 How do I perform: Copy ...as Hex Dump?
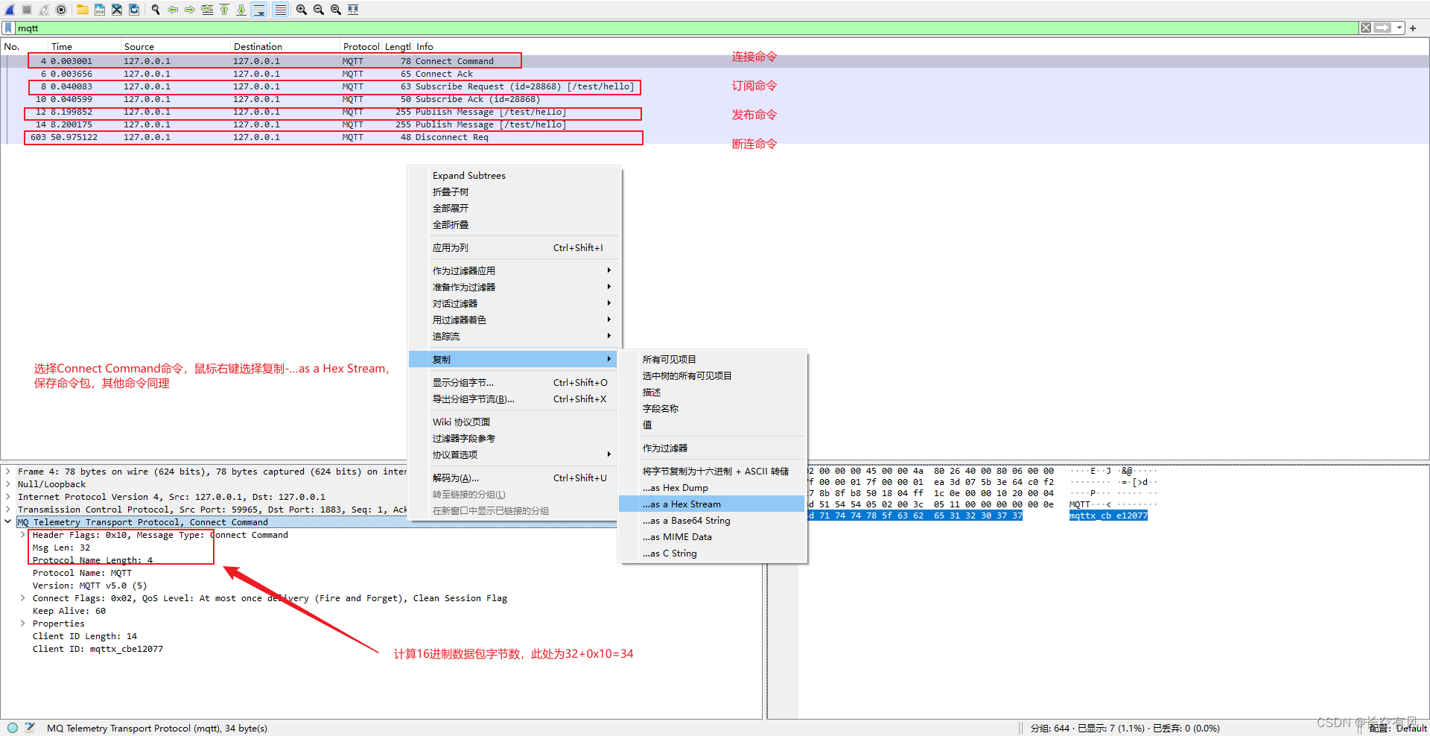tap(713, 488)
